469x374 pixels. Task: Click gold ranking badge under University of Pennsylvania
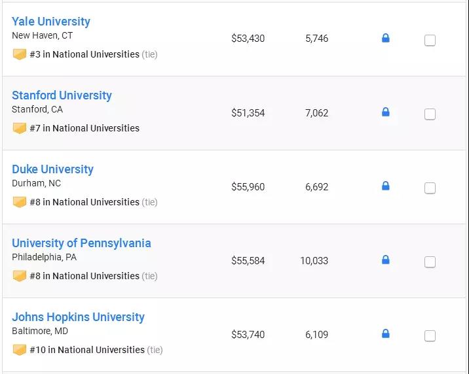click(x=20, y=276)
